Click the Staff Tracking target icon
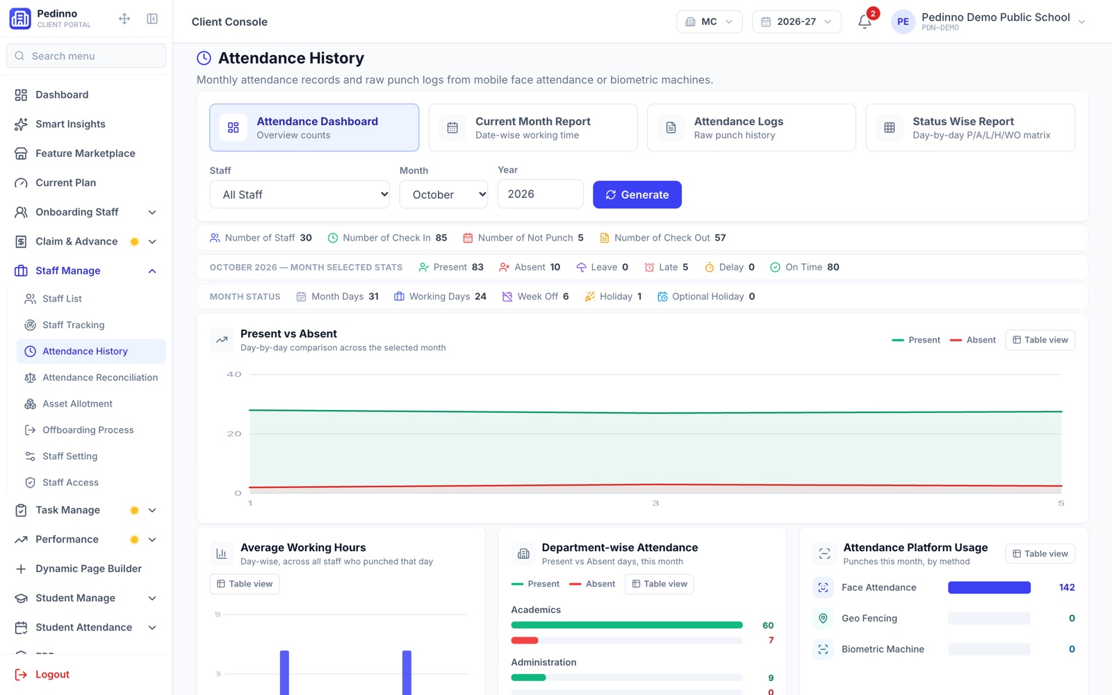The width and height of the screenshot is (1112, 695). point(30,325)
